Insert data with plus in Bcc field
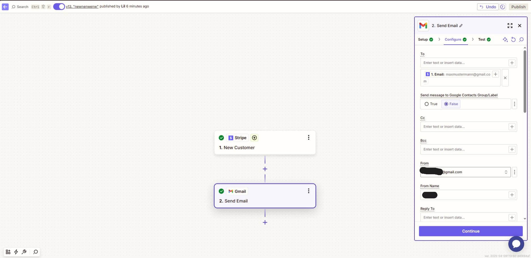The height and width of the screenshot is (258, 531). click(512, 149)
